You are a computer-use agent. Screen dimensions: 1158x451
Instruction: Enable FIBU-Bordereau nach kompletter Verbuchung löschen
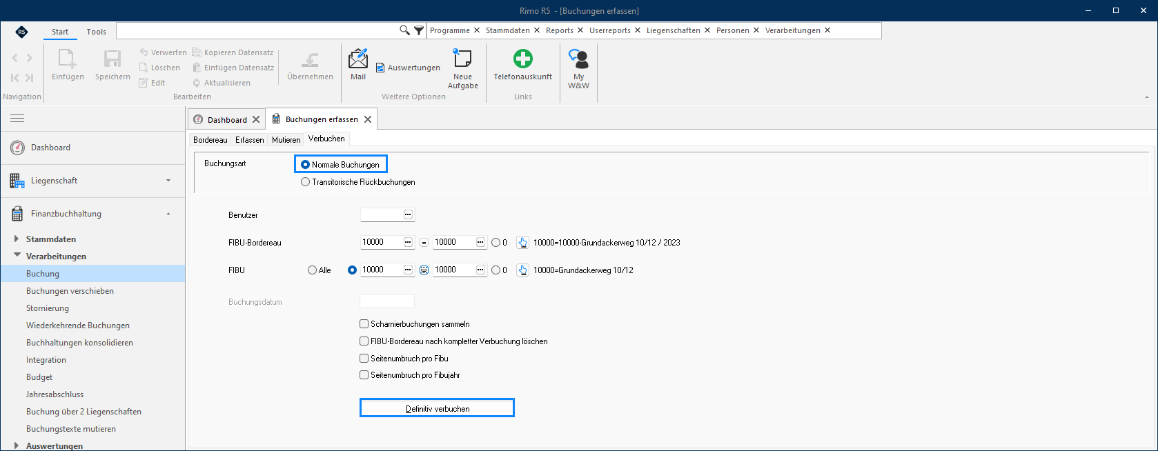click(364, 341)
